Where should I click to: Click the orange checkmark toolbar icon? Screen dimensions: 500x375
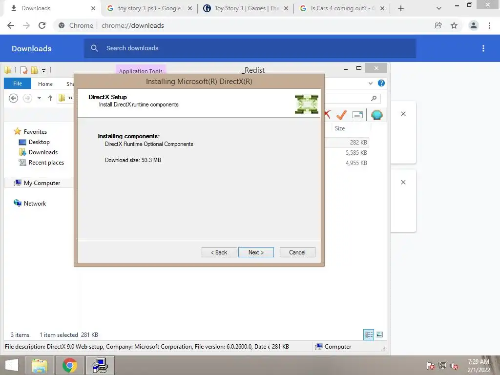tap(341, 115)
